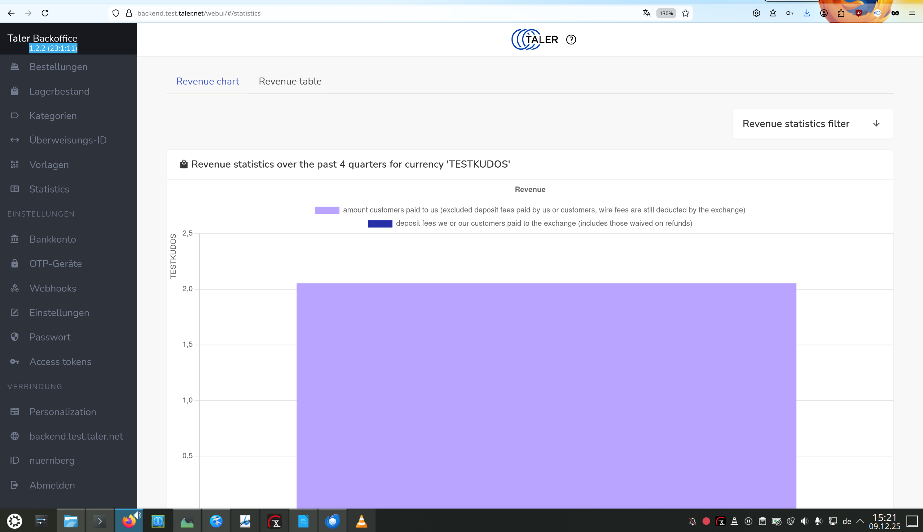Click the version label 1.2.2 (23:1:11)
Viewport: 923px width, 532px height.
[53, 48]
